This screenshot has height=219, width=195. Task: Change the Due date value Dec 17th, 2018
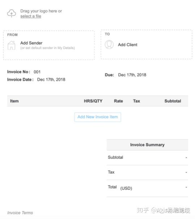pos(132,75)
